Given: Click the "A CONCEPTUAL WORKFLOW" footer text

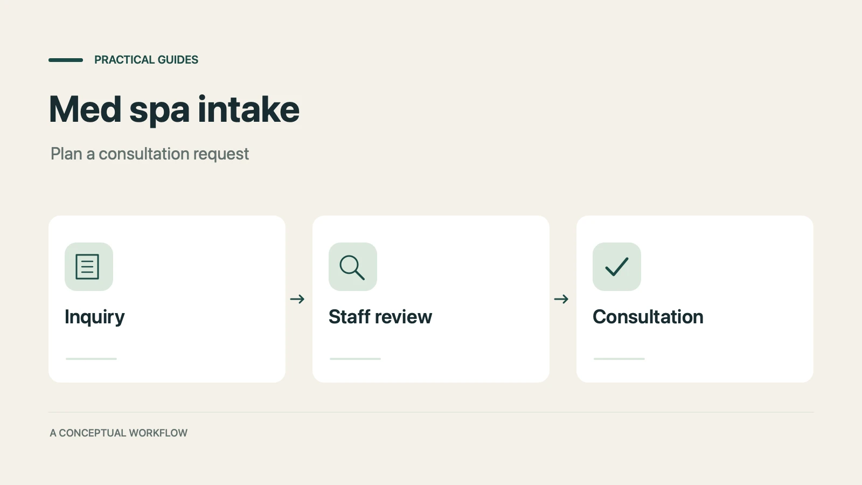Looking at the screenshot, I should pos(119,433).
